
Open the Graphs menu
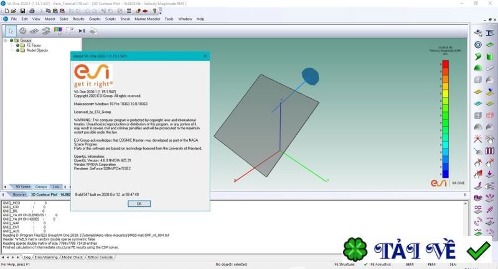pos(95,19)
